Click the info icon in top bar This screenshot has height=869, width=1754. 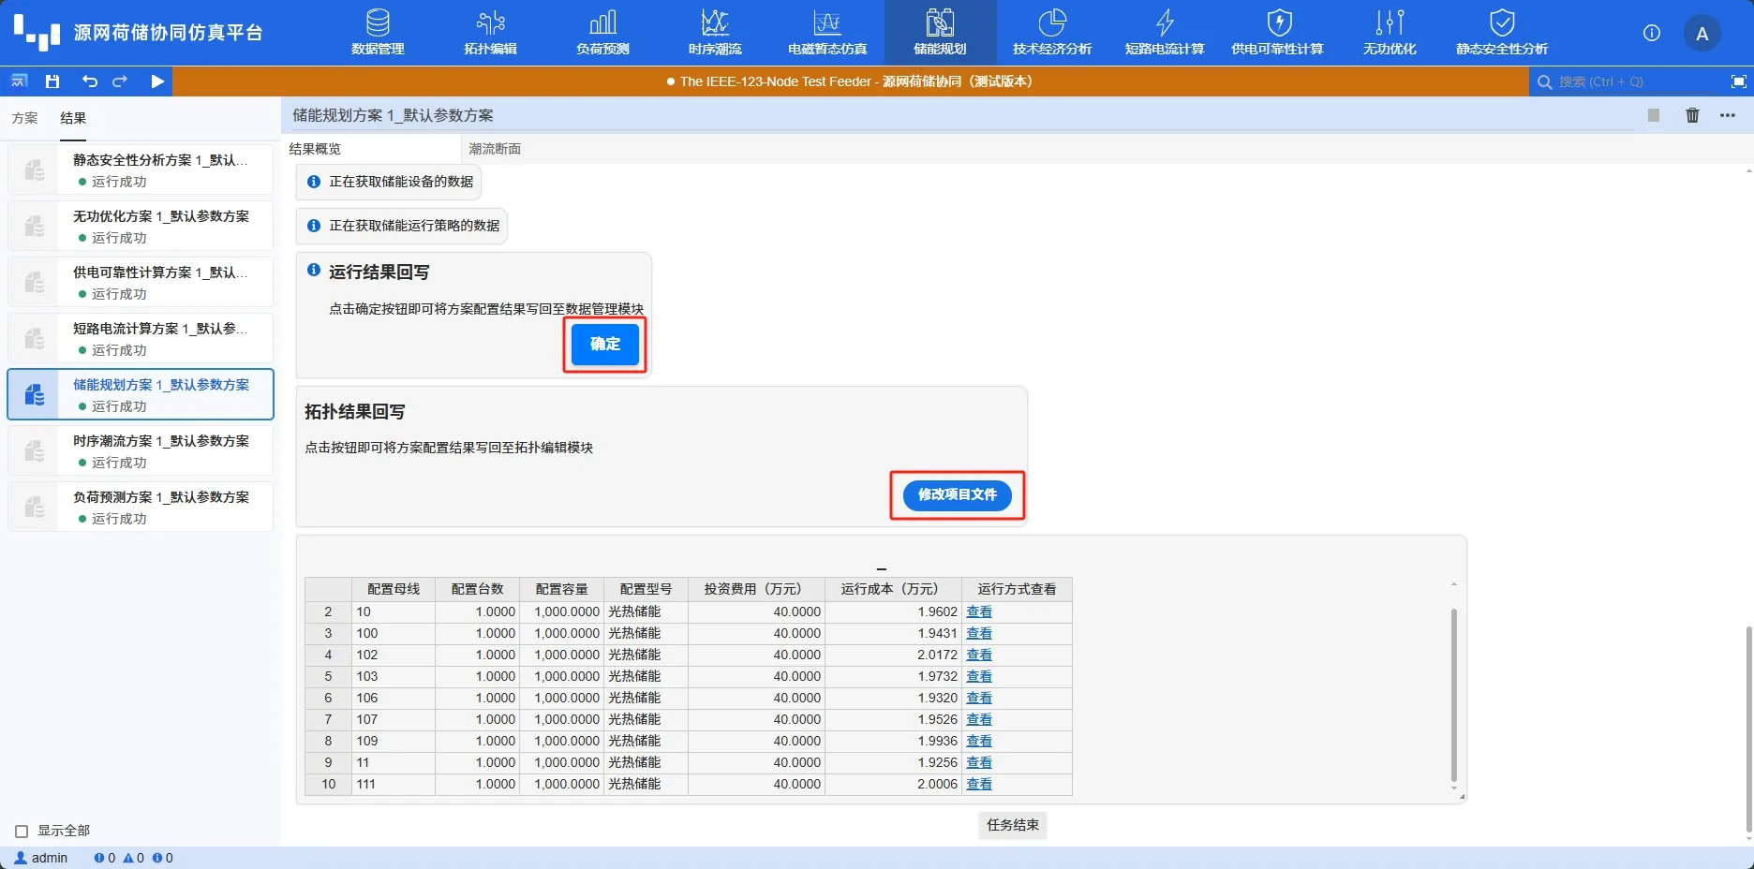1652,33
